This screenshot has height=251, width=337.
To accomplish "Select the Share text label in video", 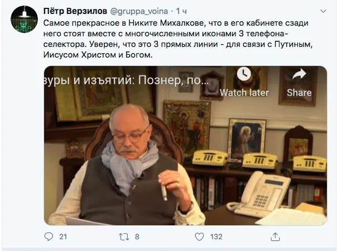I will tap(299, 93).
